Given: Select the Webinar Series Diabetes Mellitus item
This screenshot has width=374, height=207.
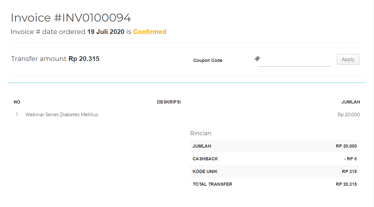Looking at the screenshot, I should point(62,115).
